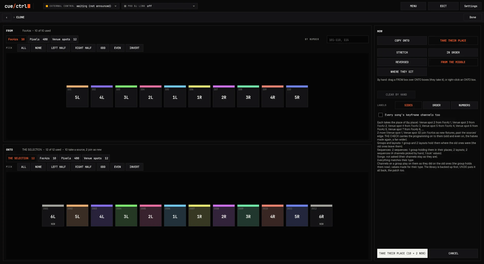Click the new ONTO box 6L
Screen dimensions: 484x264
pyautogui.click(x=53, y=216)
